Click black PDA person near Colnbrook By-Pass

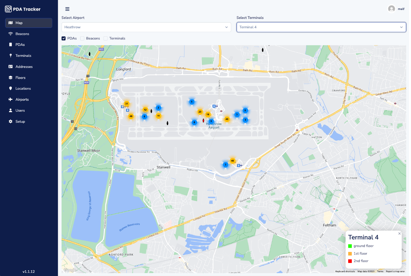[90, 54]
